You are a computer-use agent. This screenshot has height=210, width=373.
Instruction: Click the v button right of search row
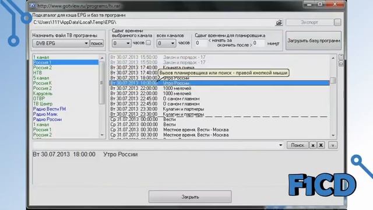point(333,145)
